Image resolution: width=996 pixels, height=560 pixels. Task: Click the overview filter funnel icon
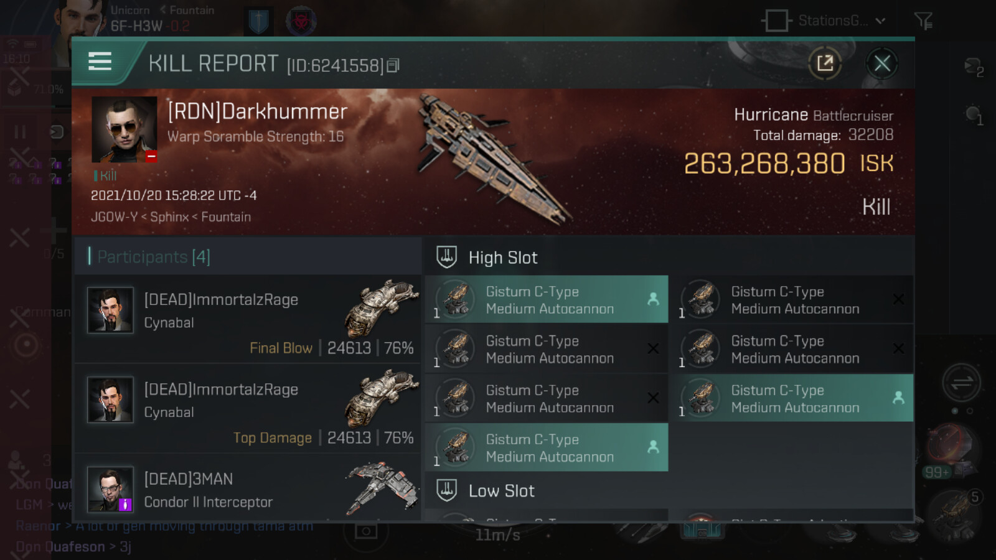coord(923,21)
